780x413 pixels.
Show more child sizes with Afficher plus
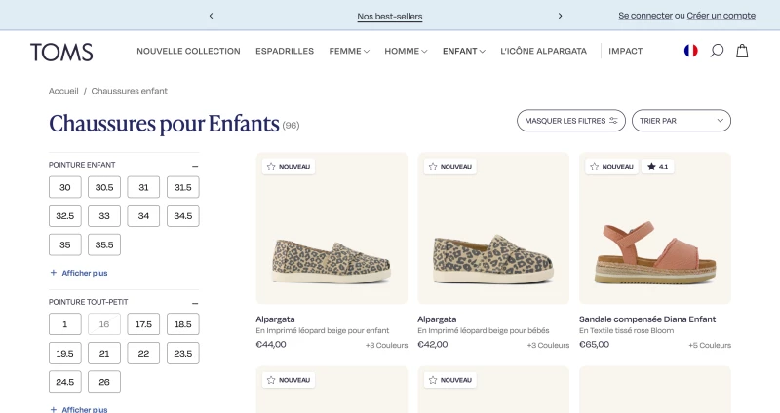79,273
